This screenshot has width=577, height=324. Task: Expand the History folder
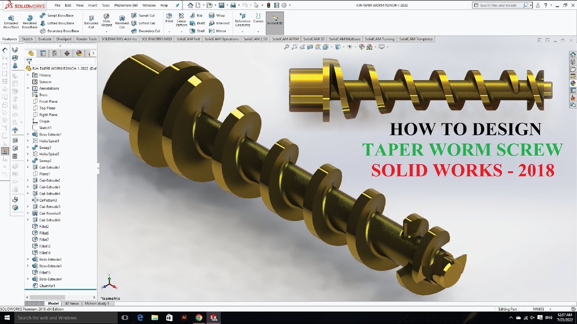tap(28, 75)
